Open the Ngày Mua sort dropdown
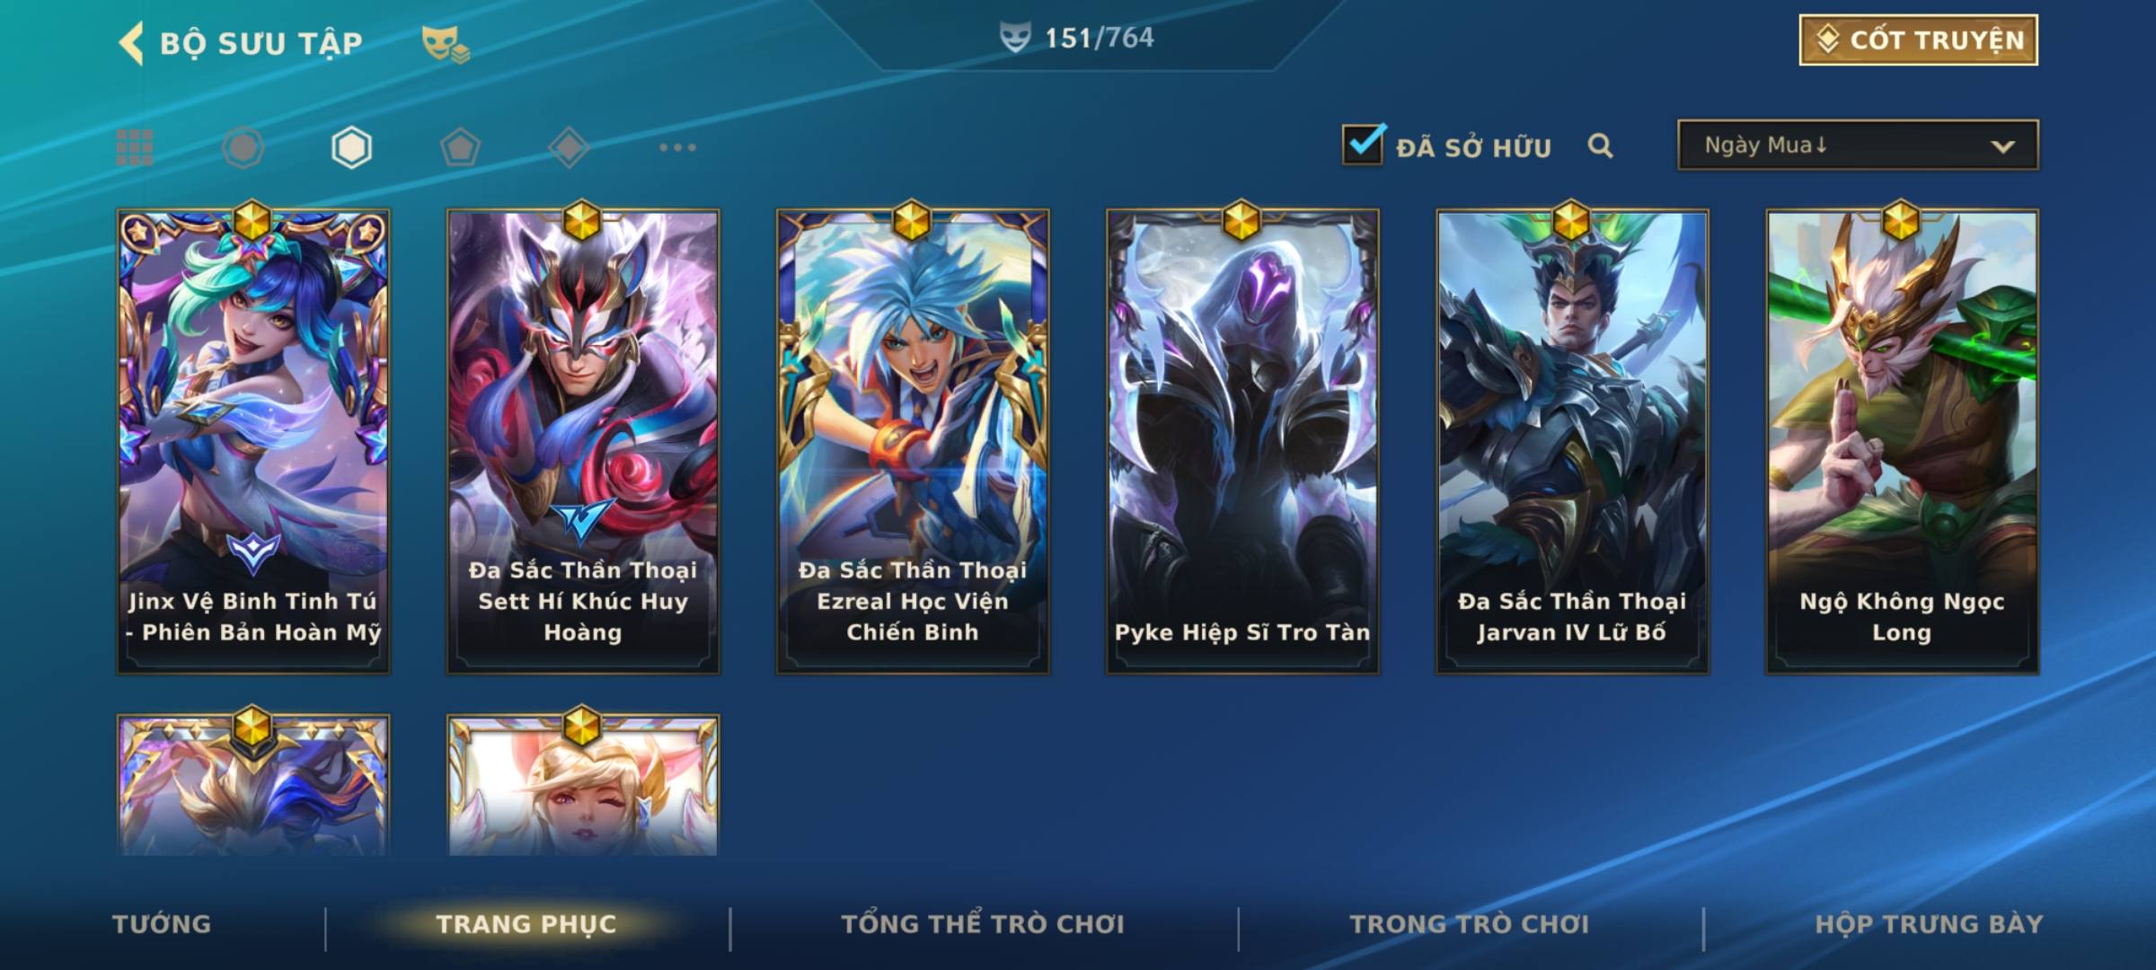The height and width of the screenshot is (970, 2156). point(1858,145)
